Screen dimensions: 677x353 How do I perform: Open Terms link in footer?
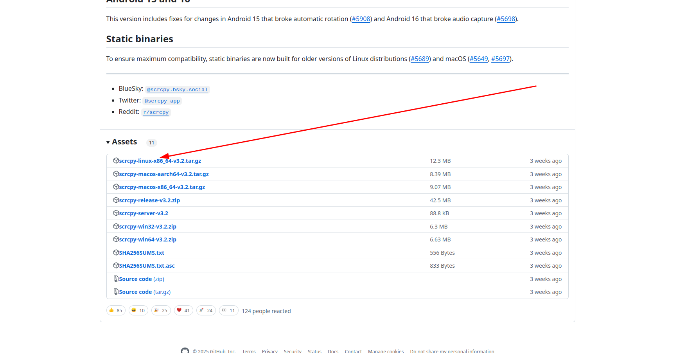[249, 351]
